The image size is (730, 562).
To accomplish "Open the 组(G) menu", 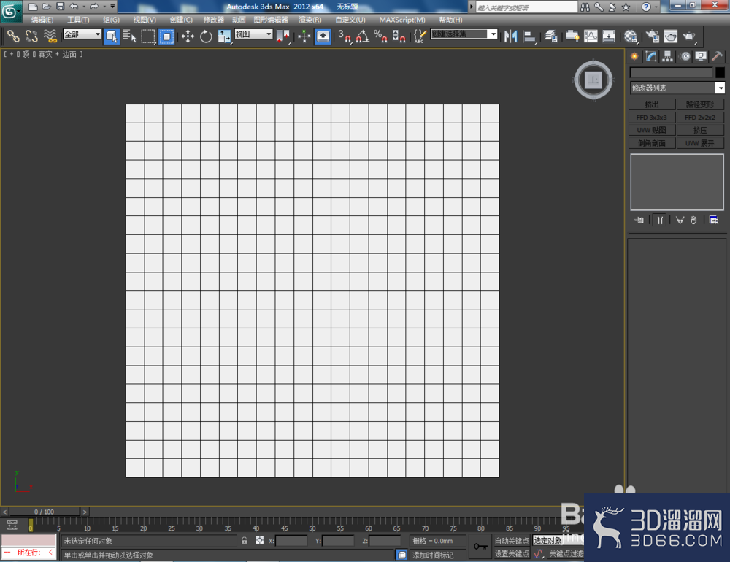I will point(111,20).
